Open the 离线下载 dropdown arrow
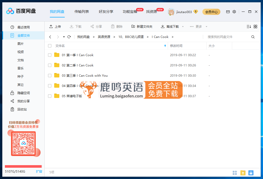The height and width of the screenshot is (179, 263). (182, 26)
